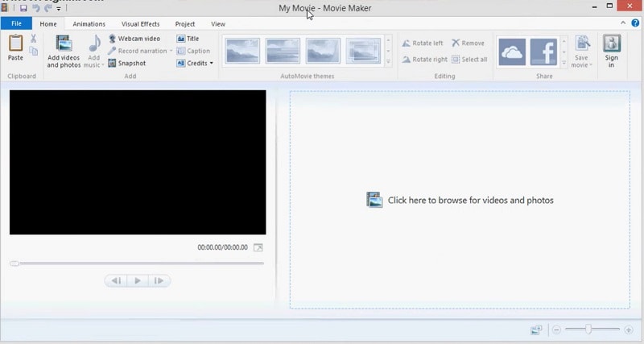Click the 00:00.00/00:00.00 time readout
Image resolution: width=644 pixels, height=344 pixels.
tap(223, 247)
